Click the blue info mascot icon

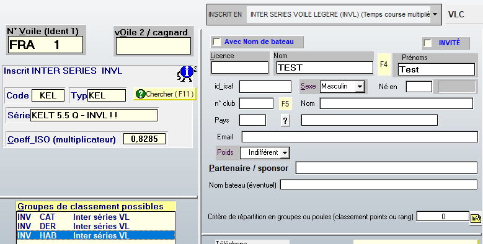point(187,74)
